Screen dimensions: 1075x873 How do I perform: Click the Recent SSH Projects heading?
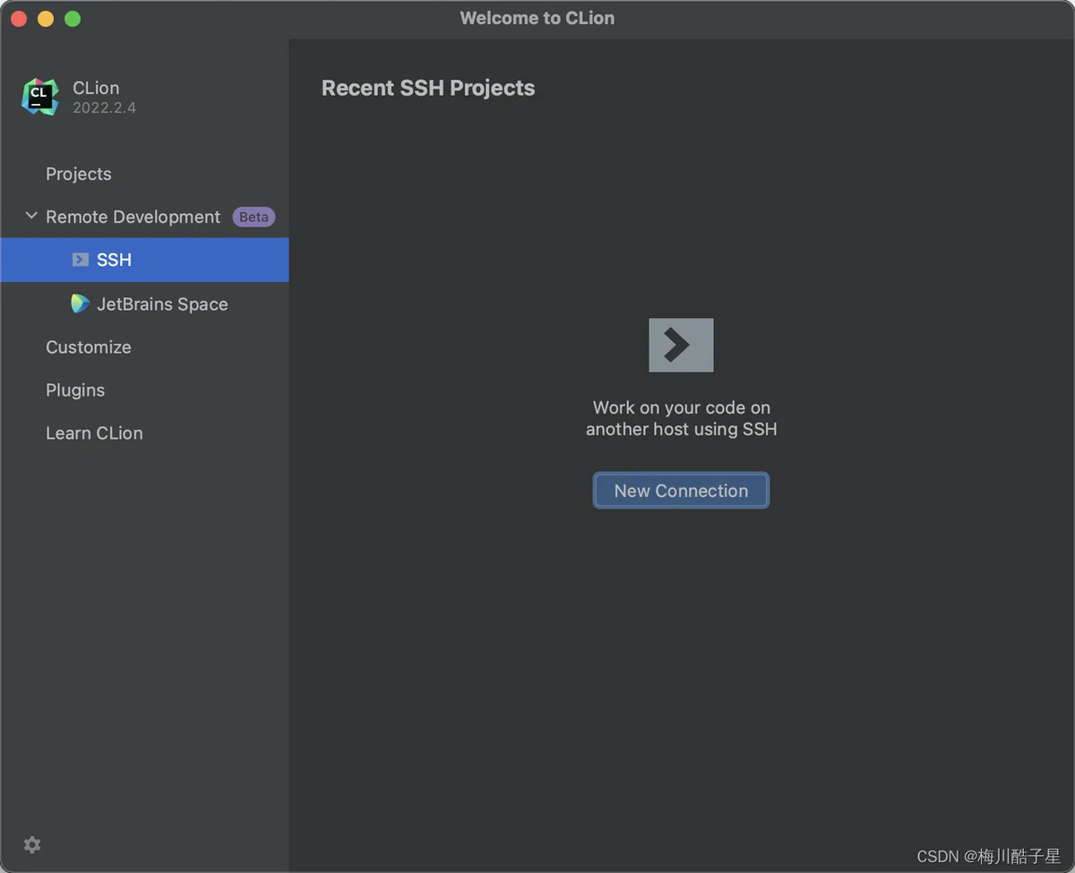(x=428, y=88)
